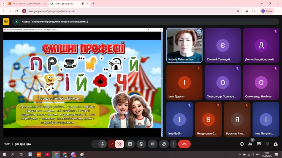Screen dimensions: 282x158
Task: Expand the video settings arrow beside camera
Action: 112,144
